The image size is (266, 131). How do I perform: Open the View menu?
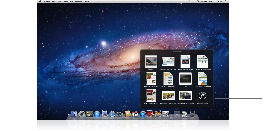point(66,1)
